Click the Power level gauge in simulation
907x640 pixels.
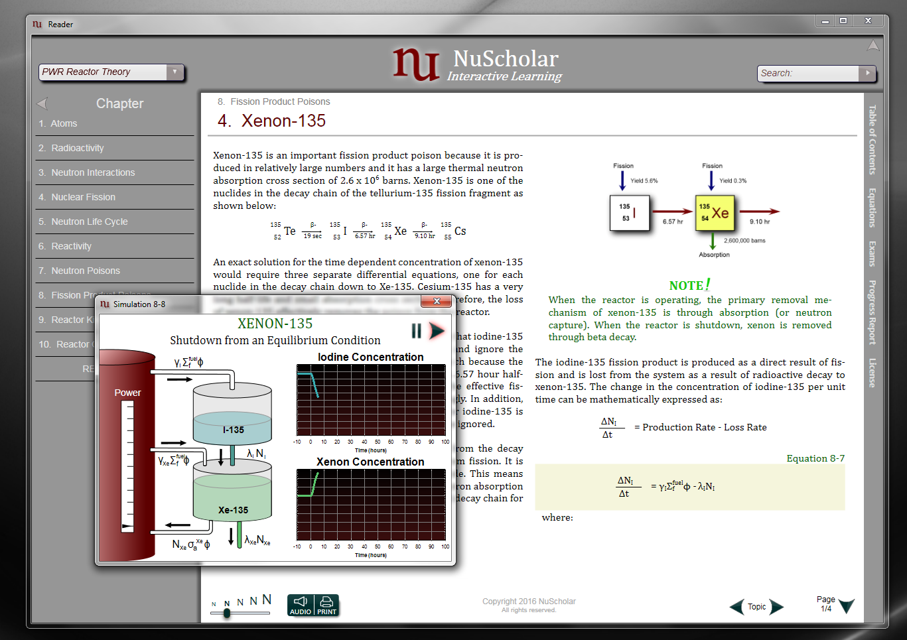(127, 468)
